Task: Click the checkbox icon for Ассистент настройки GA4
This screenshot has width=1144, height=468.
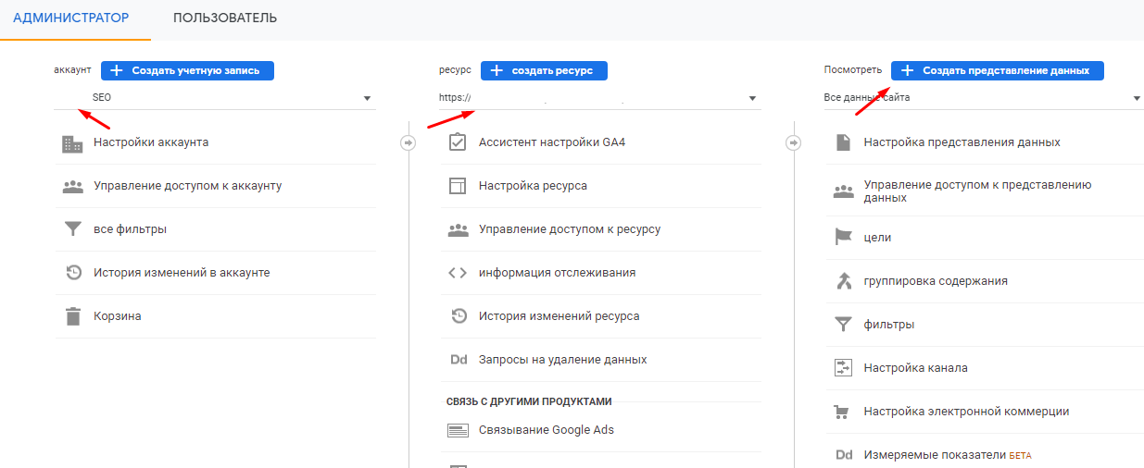Action: (457, 142)
